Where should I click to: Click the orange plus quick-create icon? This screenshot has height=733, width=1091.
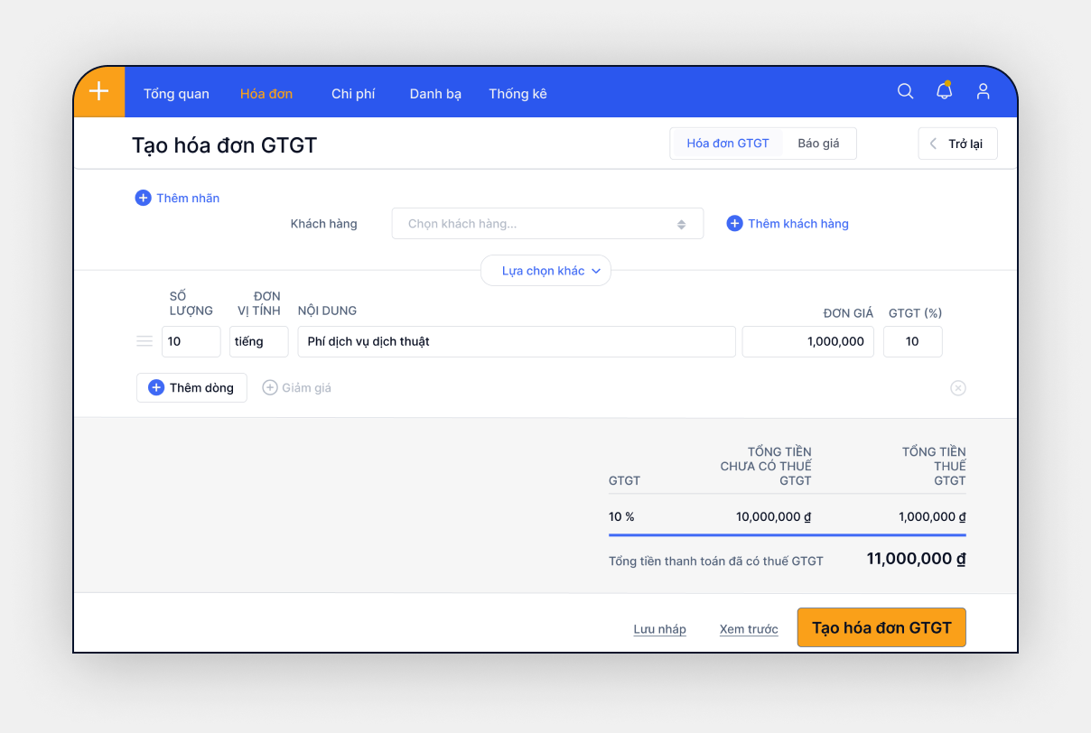(98, 92)
